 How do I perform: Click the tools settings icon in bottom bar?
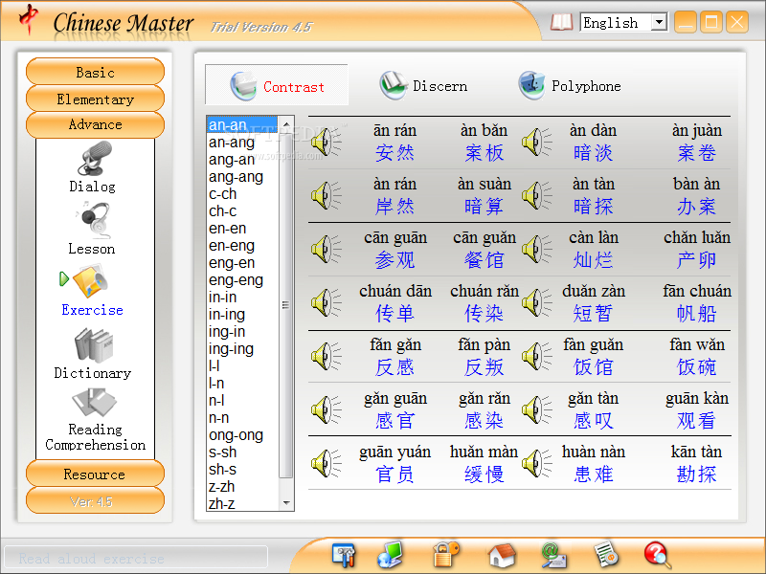(344, 555)
